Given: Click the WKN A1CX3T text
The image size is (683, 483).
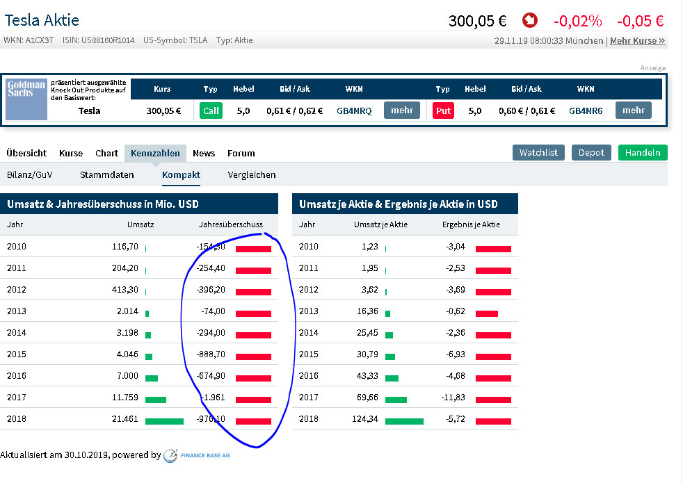Looking at the screenshot, I should (x=29, y=40).
